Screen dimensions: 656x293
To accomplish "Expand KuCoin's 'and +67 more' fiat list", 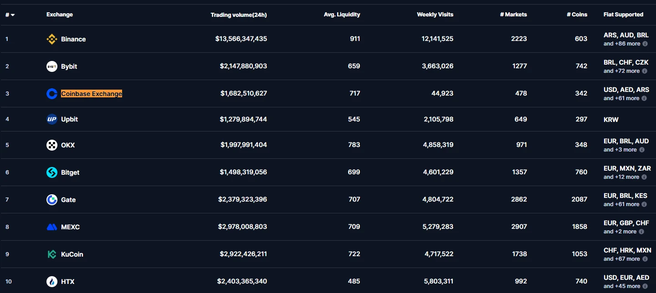I will point(622,259).
